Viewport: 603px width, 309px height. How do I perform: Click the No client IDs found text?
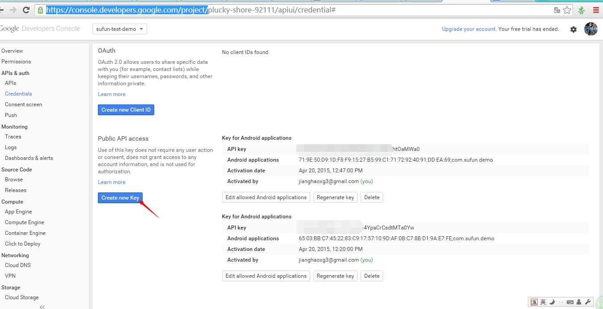245,52
